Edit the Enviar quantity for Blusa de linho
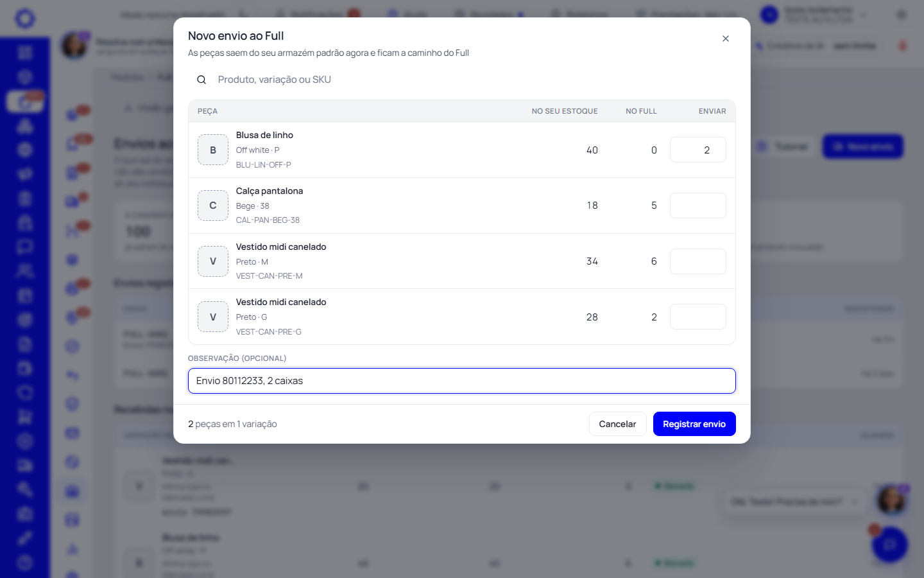 [x=698, y=150]
